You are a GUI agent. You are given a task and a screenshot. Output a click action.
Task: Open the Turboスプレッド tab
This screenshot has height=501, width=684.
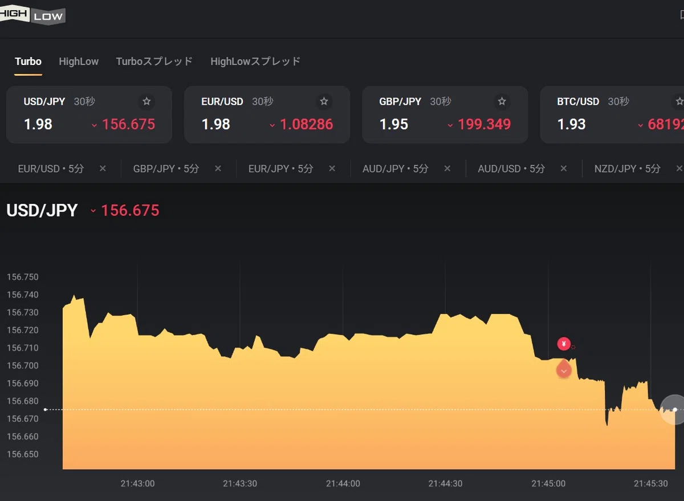pyautogui.click(x=154, y=62)
